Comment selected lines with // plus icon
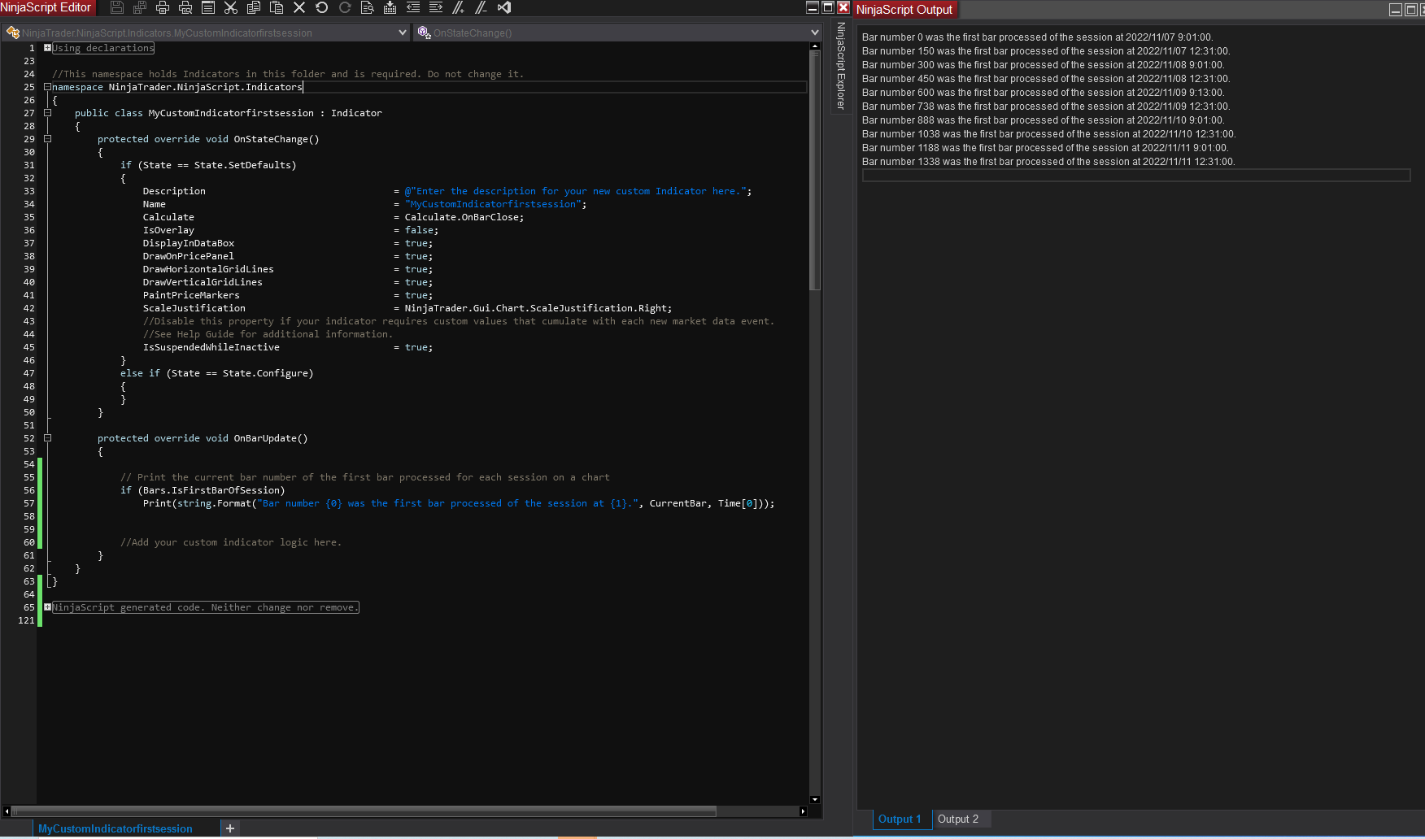The width and height of the screenshot is (1425, 839). [x=458, y=7]
